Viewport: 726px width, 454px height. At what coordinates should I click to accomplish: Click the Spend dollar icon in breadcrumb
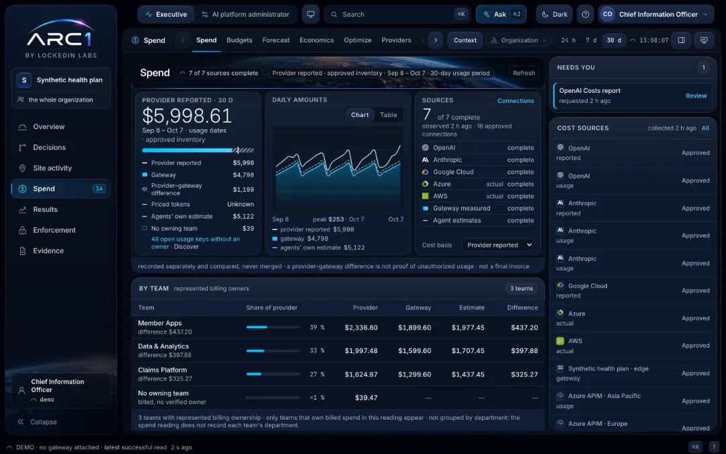pos(135,40)
